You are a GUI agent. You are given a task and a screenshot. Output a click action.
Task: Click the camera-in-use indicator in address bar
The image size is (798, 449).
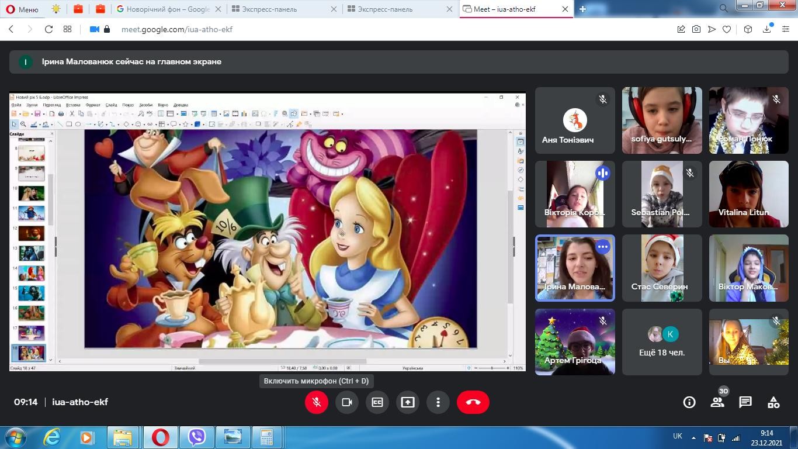click(x=94, y=29)
